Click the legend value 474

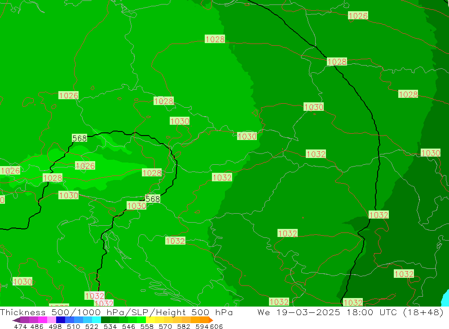click(20, 326)
